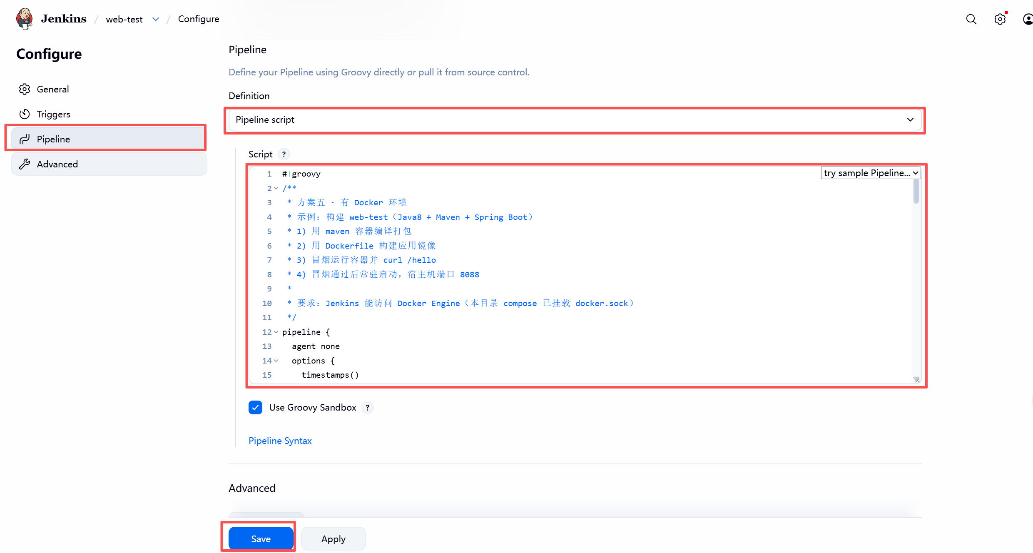This screenshot has width=1033, height=553.
Task: Click the script editor vertical scrollbar thumb
Action: (916, 192)
